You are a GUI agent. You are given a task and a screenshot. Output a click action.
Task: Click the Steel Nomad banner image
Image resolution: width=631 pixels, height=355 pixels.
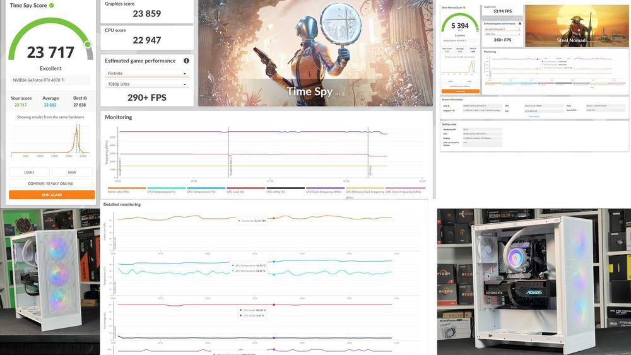[577, 26]
